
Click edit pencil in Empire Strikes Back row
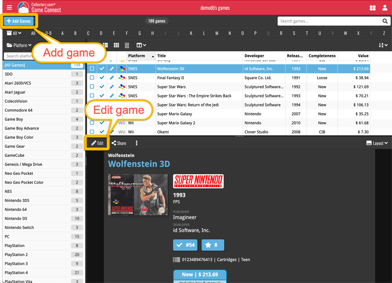pyautogui.click(x=112, y=96)
